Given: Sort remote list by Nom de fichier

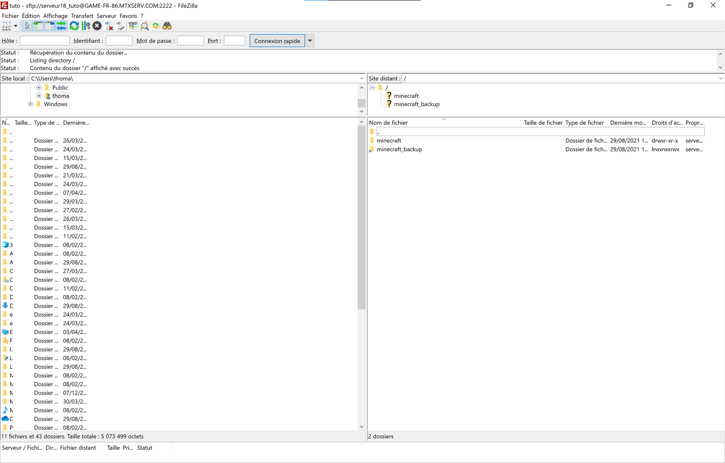Looking at the screenshot, I should coord(444,123).
